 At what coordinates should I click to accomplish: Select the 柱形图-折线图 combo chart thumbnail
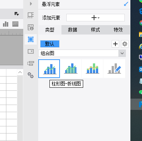click(49, 69)
